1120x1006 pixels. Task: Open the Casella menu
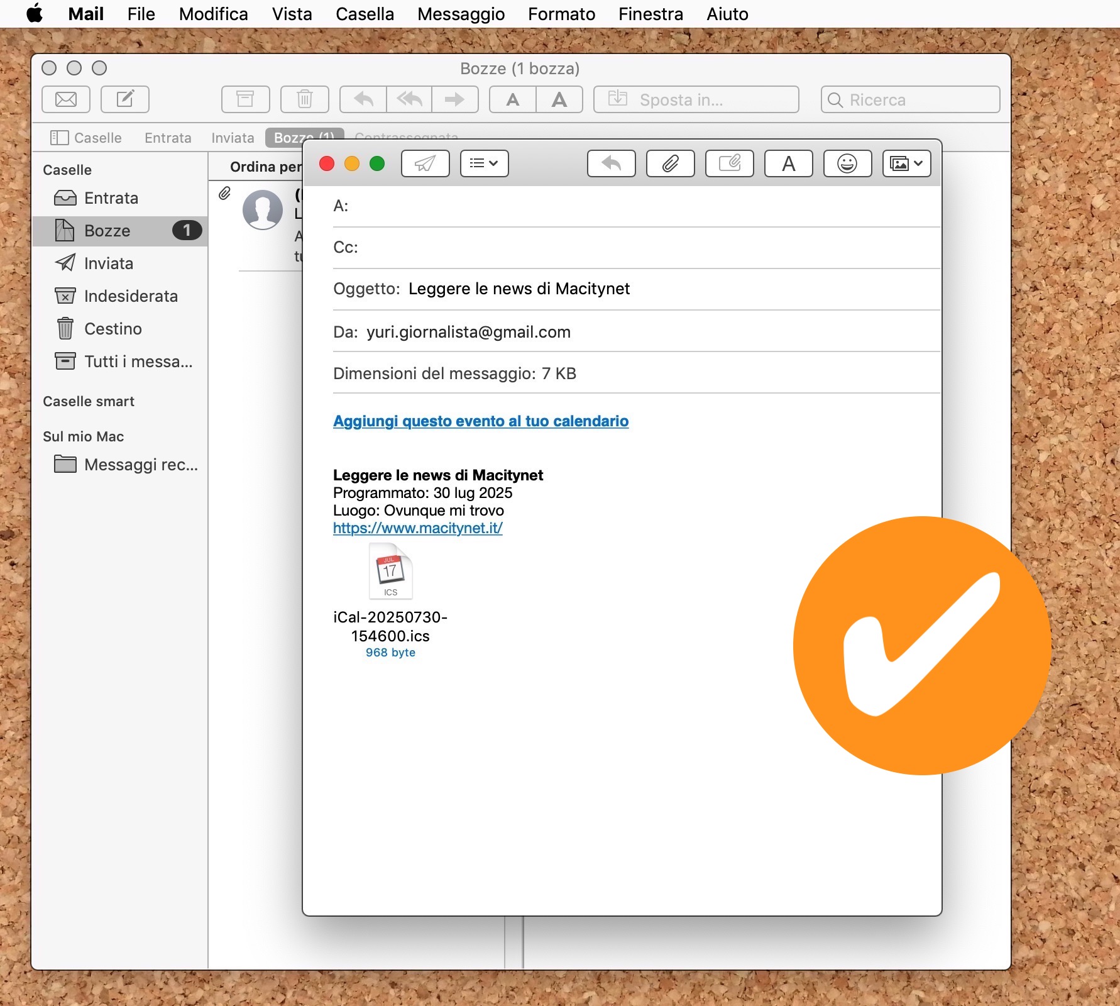click(365, 14)
